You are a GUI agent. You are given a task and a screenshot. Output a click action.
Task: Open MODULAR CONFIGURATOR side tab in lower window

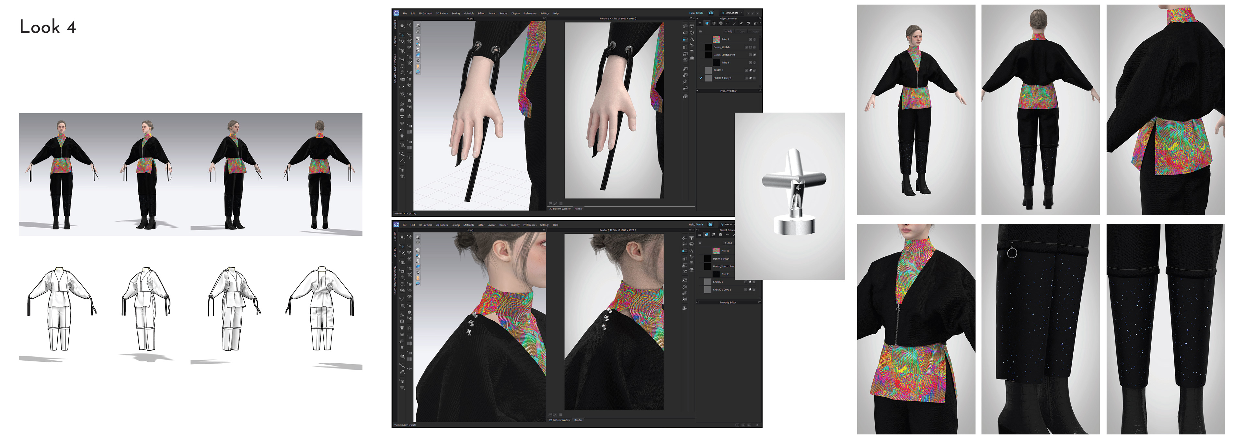click(x=395, y=280)
